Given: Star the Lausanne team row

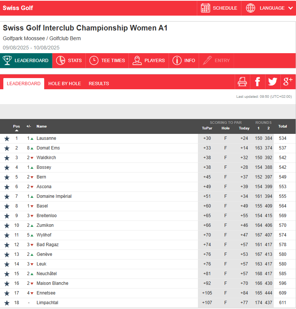Looking at the screenshot, I should (x=7, y=139).
